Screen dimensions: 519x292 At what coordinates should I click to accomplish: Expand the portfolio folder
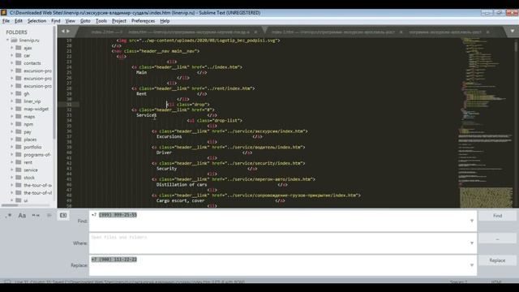(12, 147)
